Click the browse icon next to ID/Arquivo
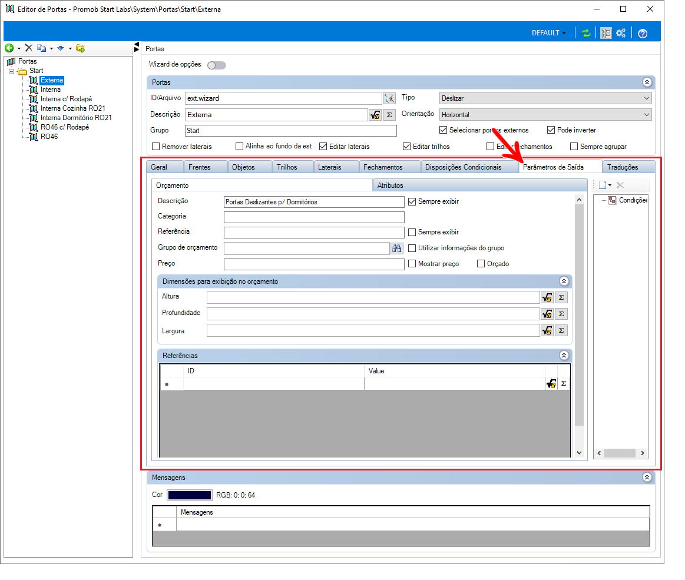This screenshot has width=685, height=580. [389, 98]
